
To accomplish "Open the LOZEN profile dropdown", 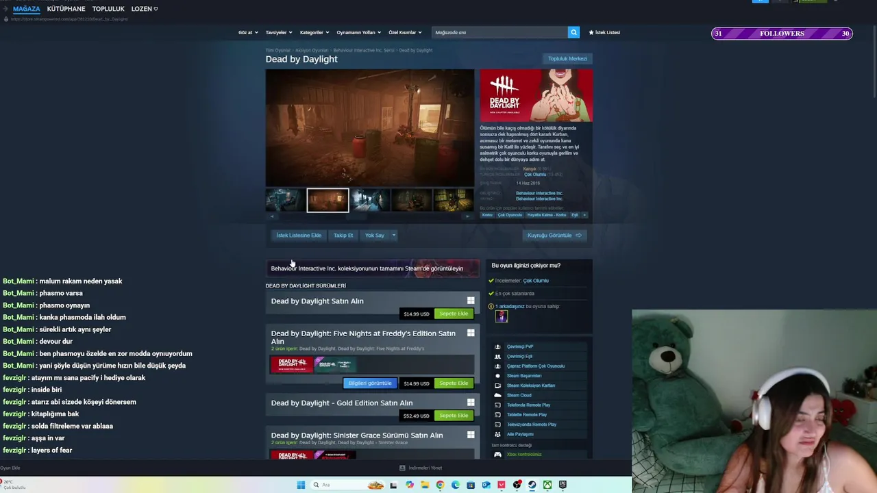I will pyautogui.click(x=145, y=9).
